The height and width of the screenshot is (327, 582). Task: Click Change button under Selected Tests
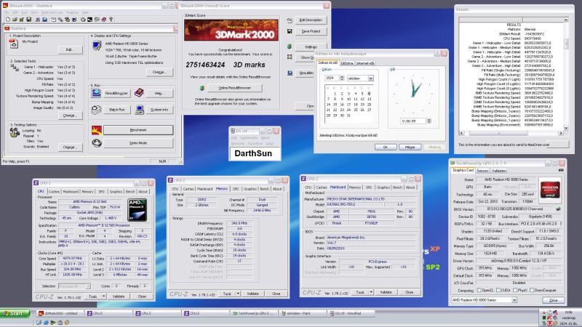(x=69, y=116)
